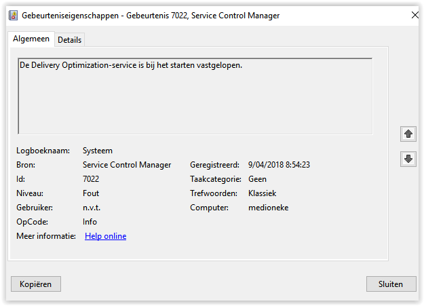Viewport: 424px width, 306px height.
Task: Click the OpCode value Info
Action: [90, 222]
